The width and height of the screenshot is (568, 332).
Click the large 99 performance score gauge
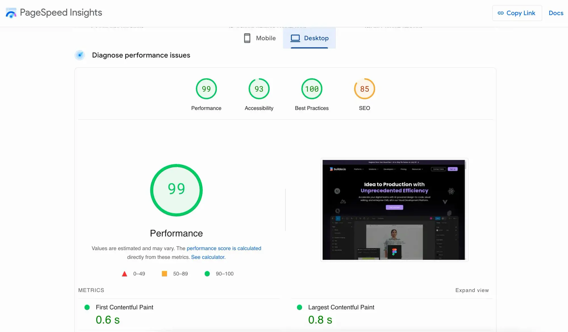pos(176,190)
